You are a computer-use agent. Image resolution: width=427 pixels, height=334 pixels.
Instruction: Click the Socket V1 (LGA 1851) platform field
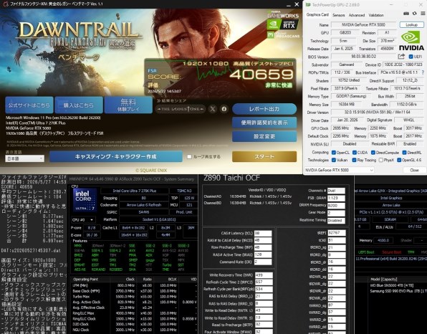click(x=158, y=219)
